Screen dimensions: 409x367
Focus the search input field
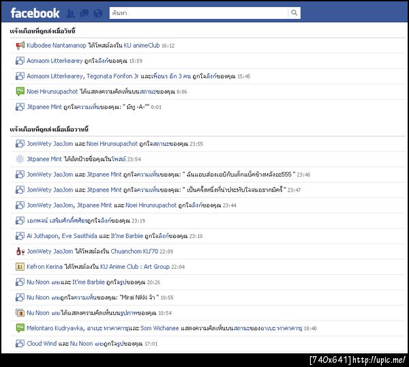[199, 13]
